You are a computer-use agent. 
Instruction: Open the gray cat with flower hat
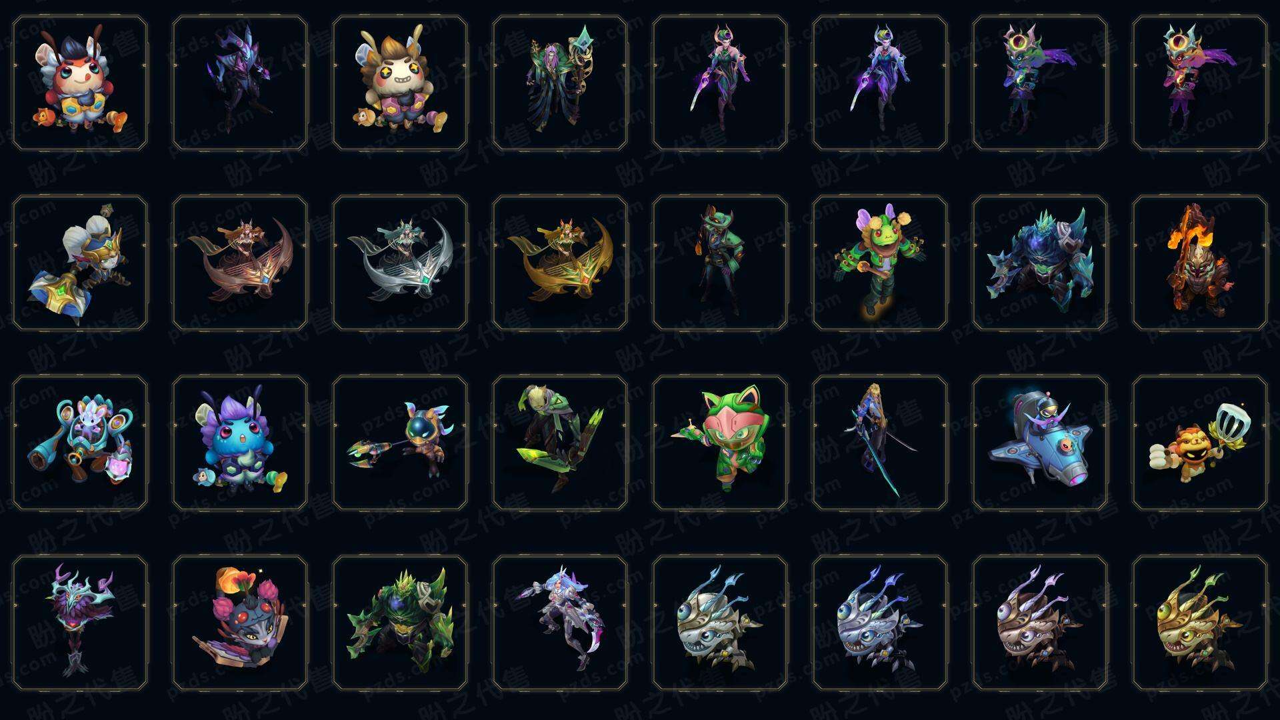[240, 623]
